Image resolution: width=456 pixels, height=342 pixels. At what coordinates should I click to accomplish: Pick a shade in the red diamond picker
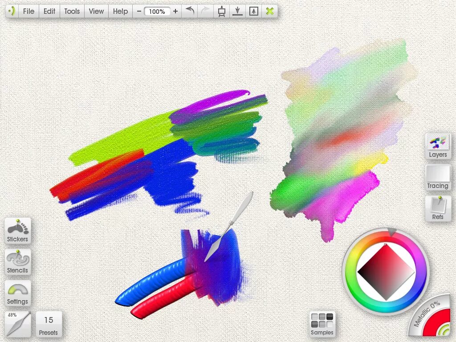click(x=386, y=272)
